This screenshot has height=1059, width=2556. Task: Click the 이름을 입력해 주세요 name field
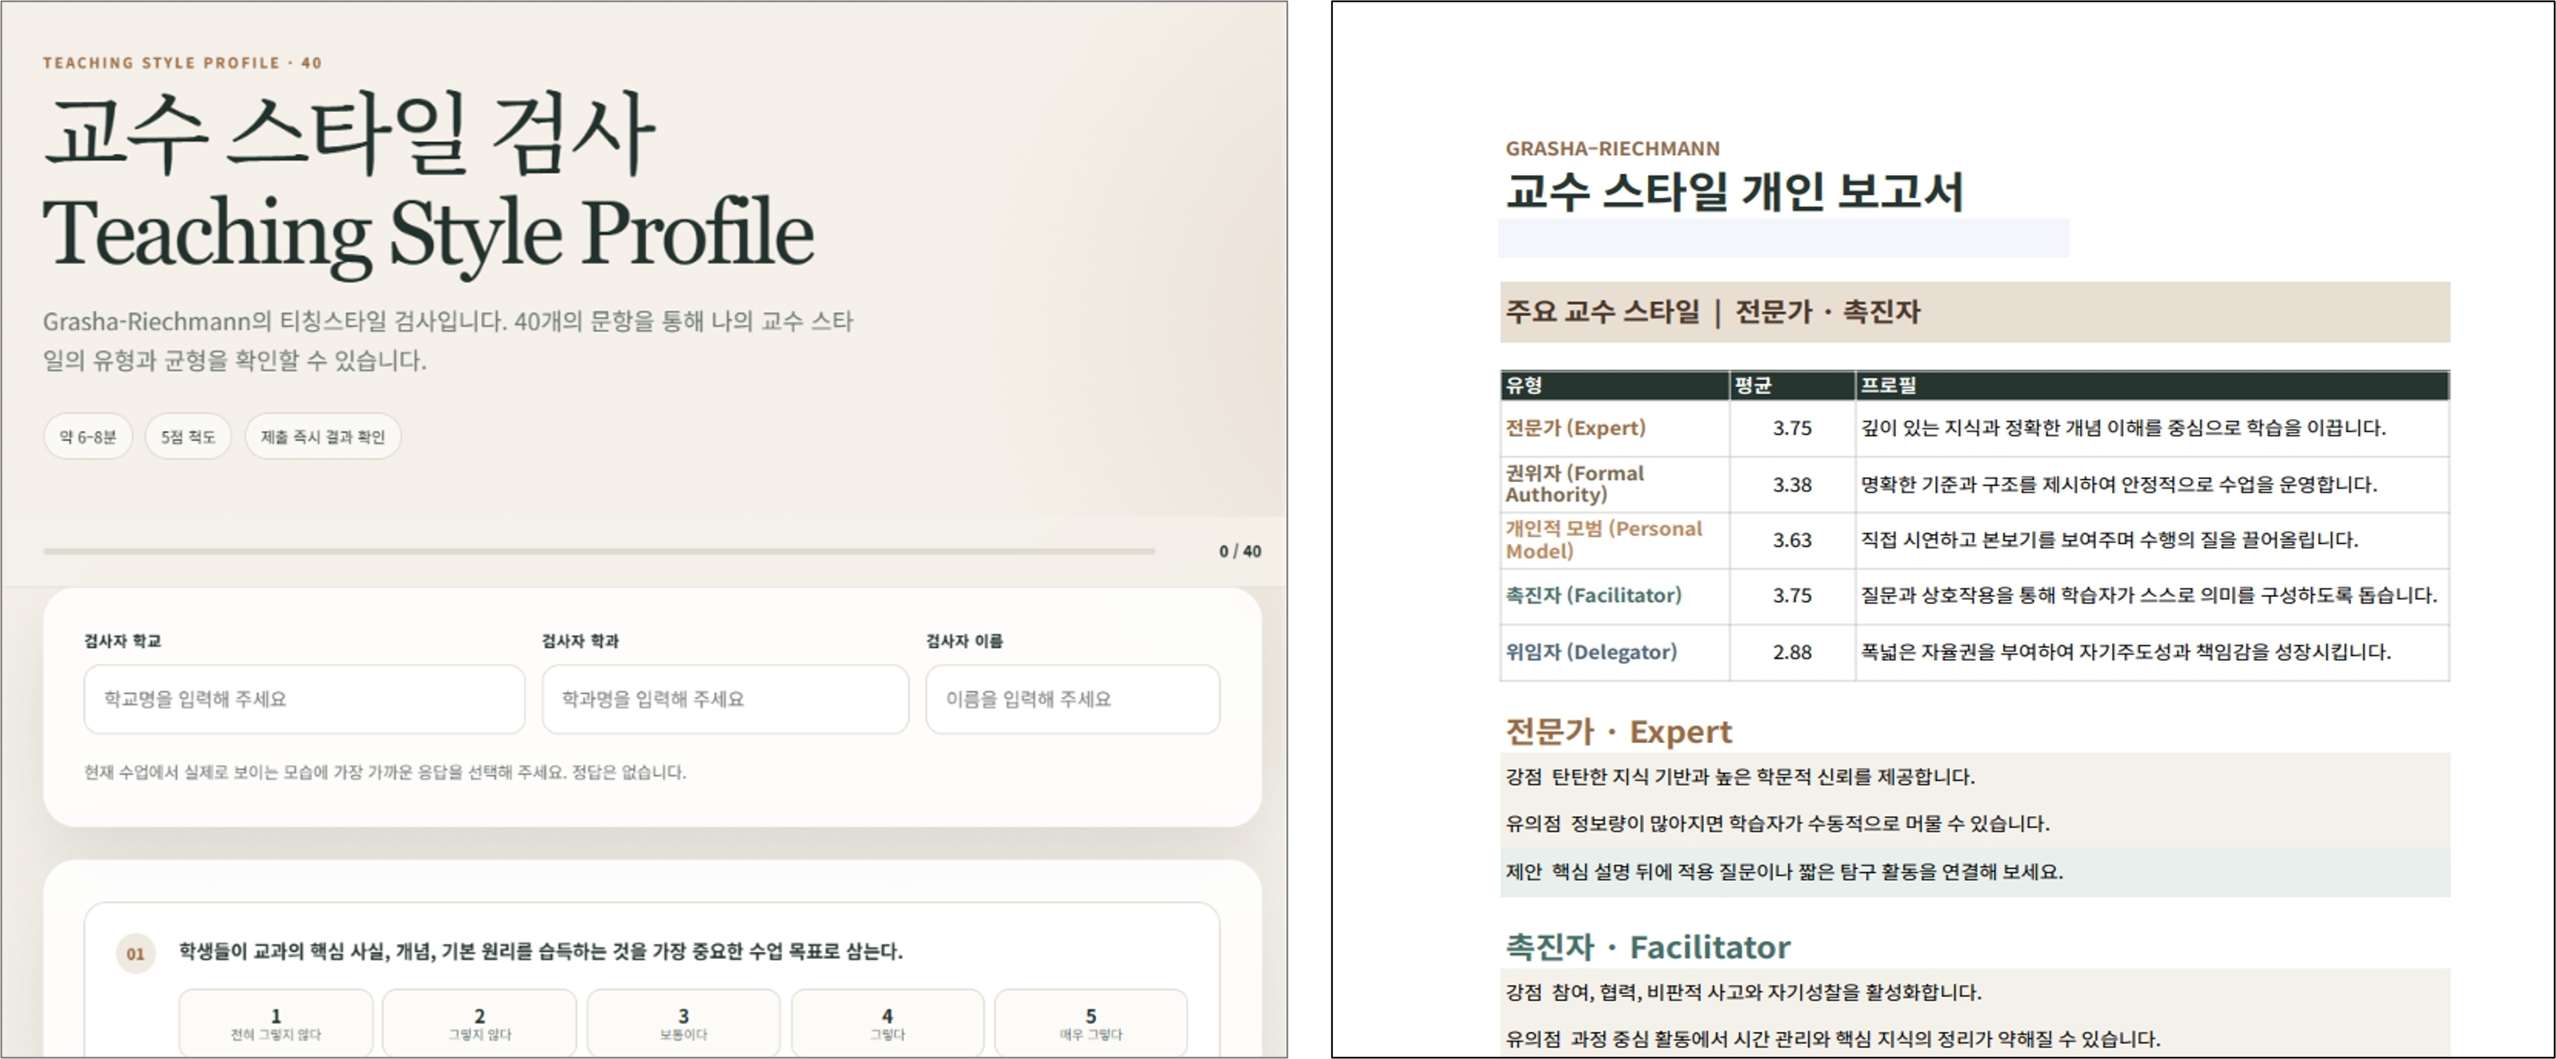coord(1073,699)
